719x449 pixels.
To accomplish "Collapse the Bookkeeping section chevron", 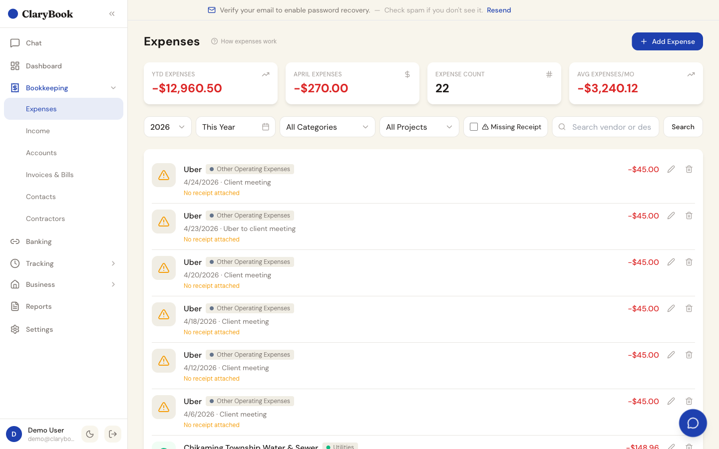I will coord(113,88).
